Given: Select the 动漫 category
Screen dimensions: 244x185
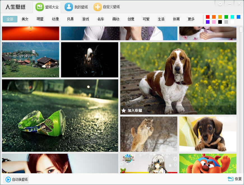Looking at the screenshot, I should click(x=55, y=19).
